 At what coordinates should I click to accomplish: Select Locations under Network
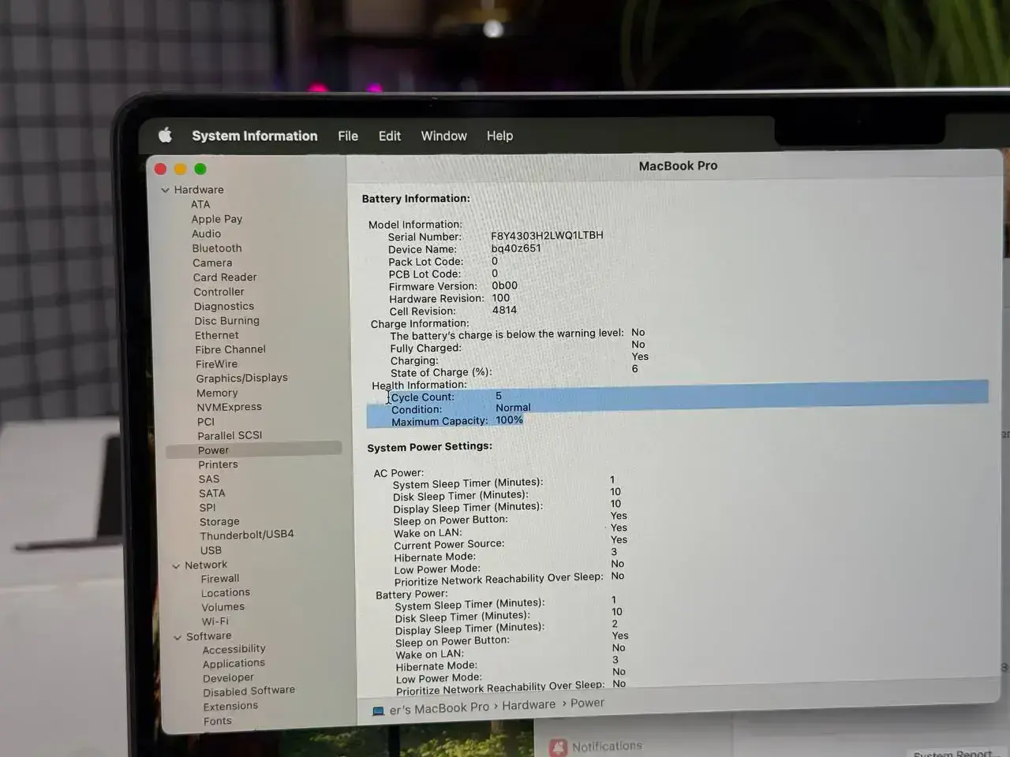tap(226, 593)
